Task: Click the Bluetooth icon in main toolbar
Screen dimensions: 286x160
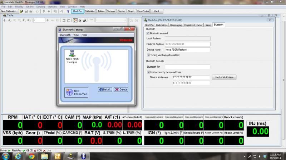Action: point(68,11)
